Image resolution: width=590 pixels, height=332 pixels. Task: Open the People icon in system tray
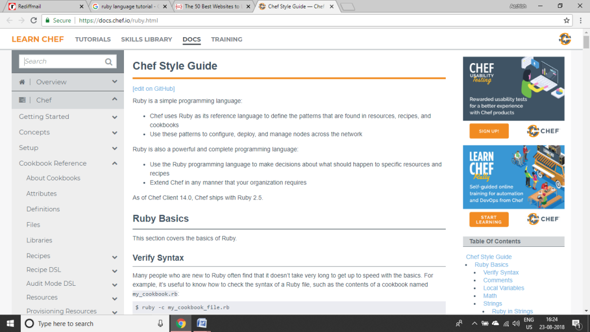point(459,324)
